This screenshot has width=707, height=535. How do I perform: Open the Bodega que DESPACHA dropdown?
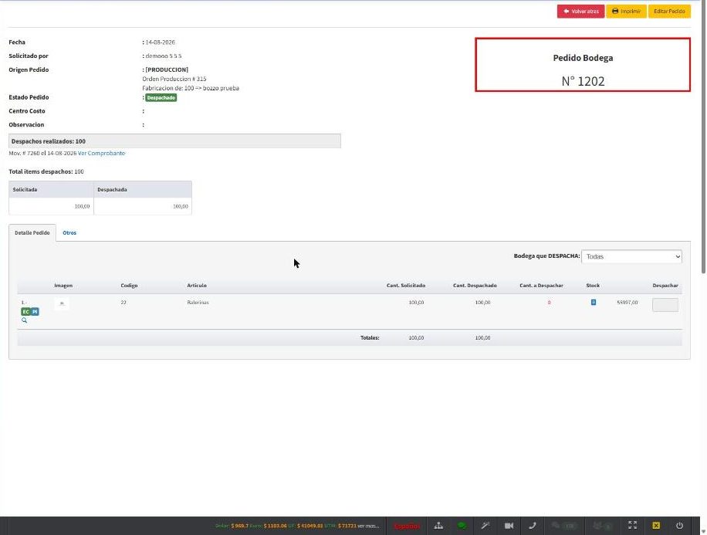pyautogui.click(x=631, y=256)
